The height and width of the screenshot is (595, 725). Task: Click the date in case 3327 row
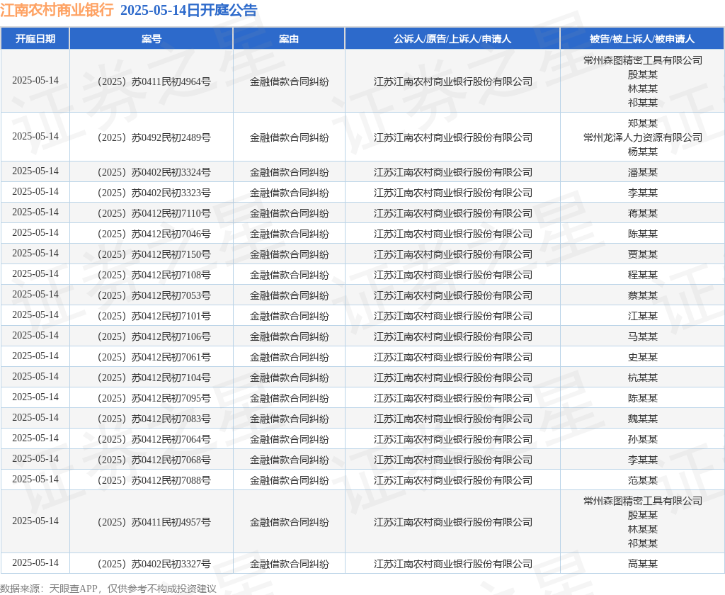tap(35, 562)
